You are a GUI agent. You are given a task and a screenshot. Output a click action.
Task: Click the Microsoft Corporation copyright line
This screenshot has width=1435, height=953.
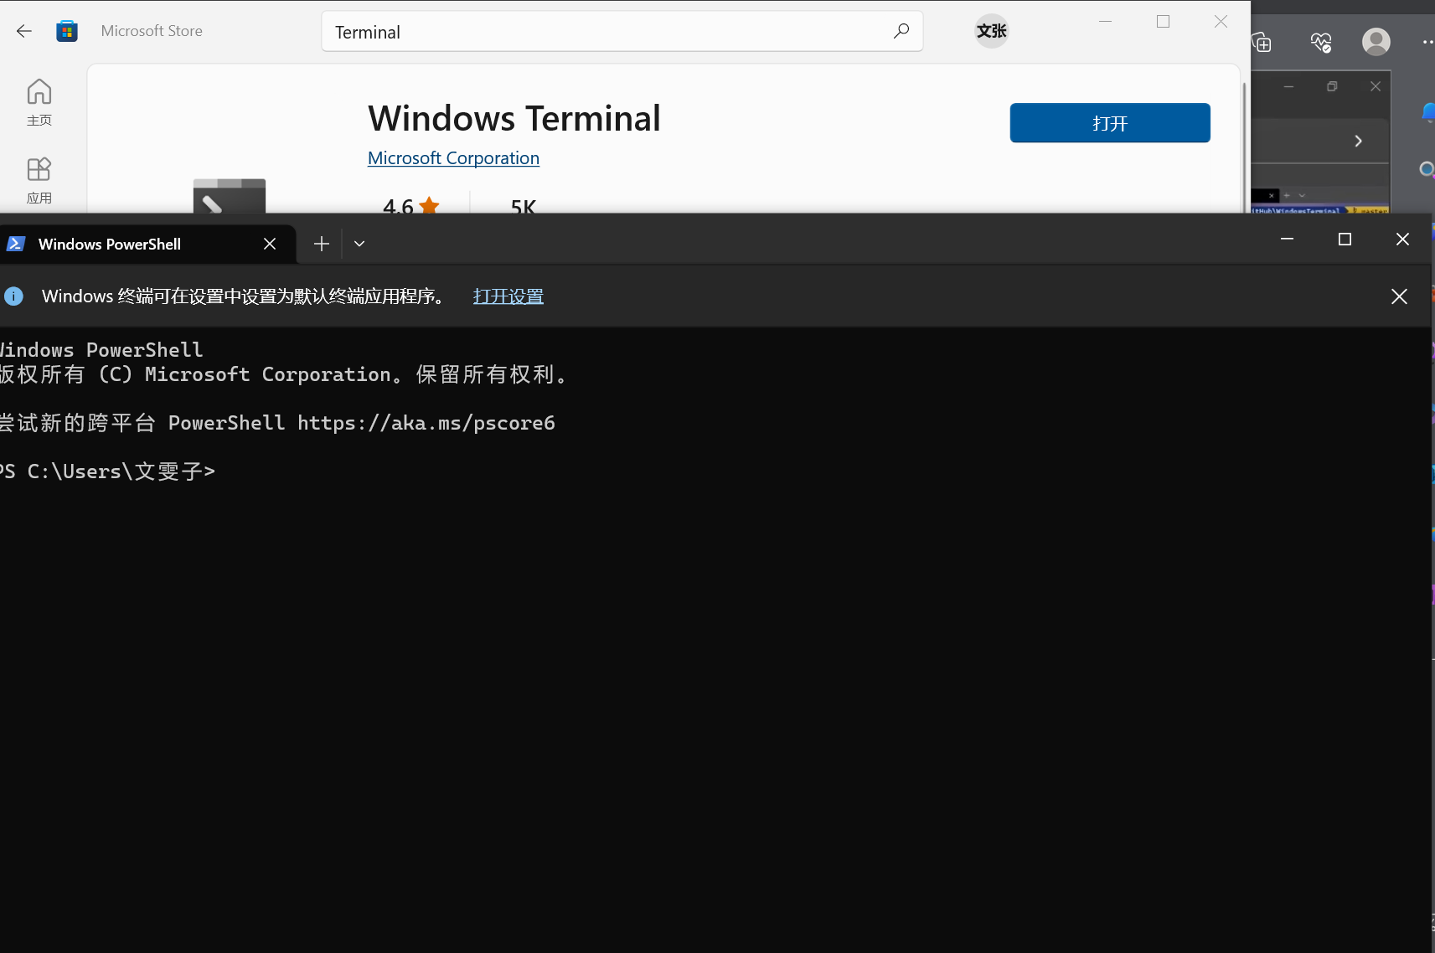coord(283,374)
